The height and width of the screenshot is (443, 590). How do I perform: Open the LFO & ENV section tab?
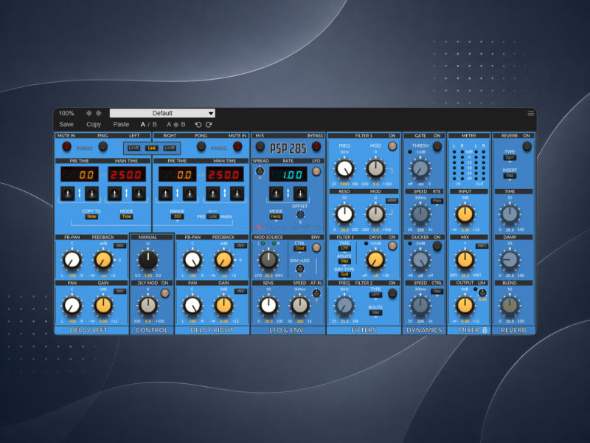point(287,330)
